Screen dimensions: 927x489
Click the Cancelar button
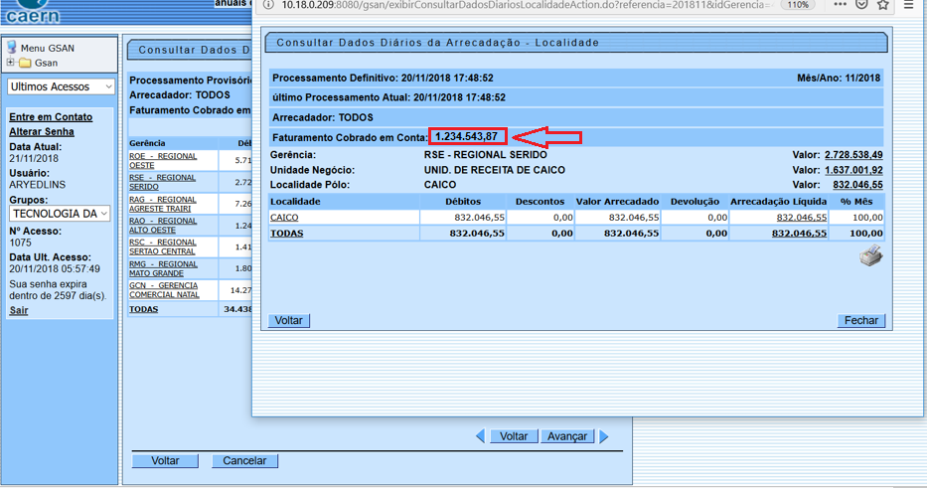(244, 461)
